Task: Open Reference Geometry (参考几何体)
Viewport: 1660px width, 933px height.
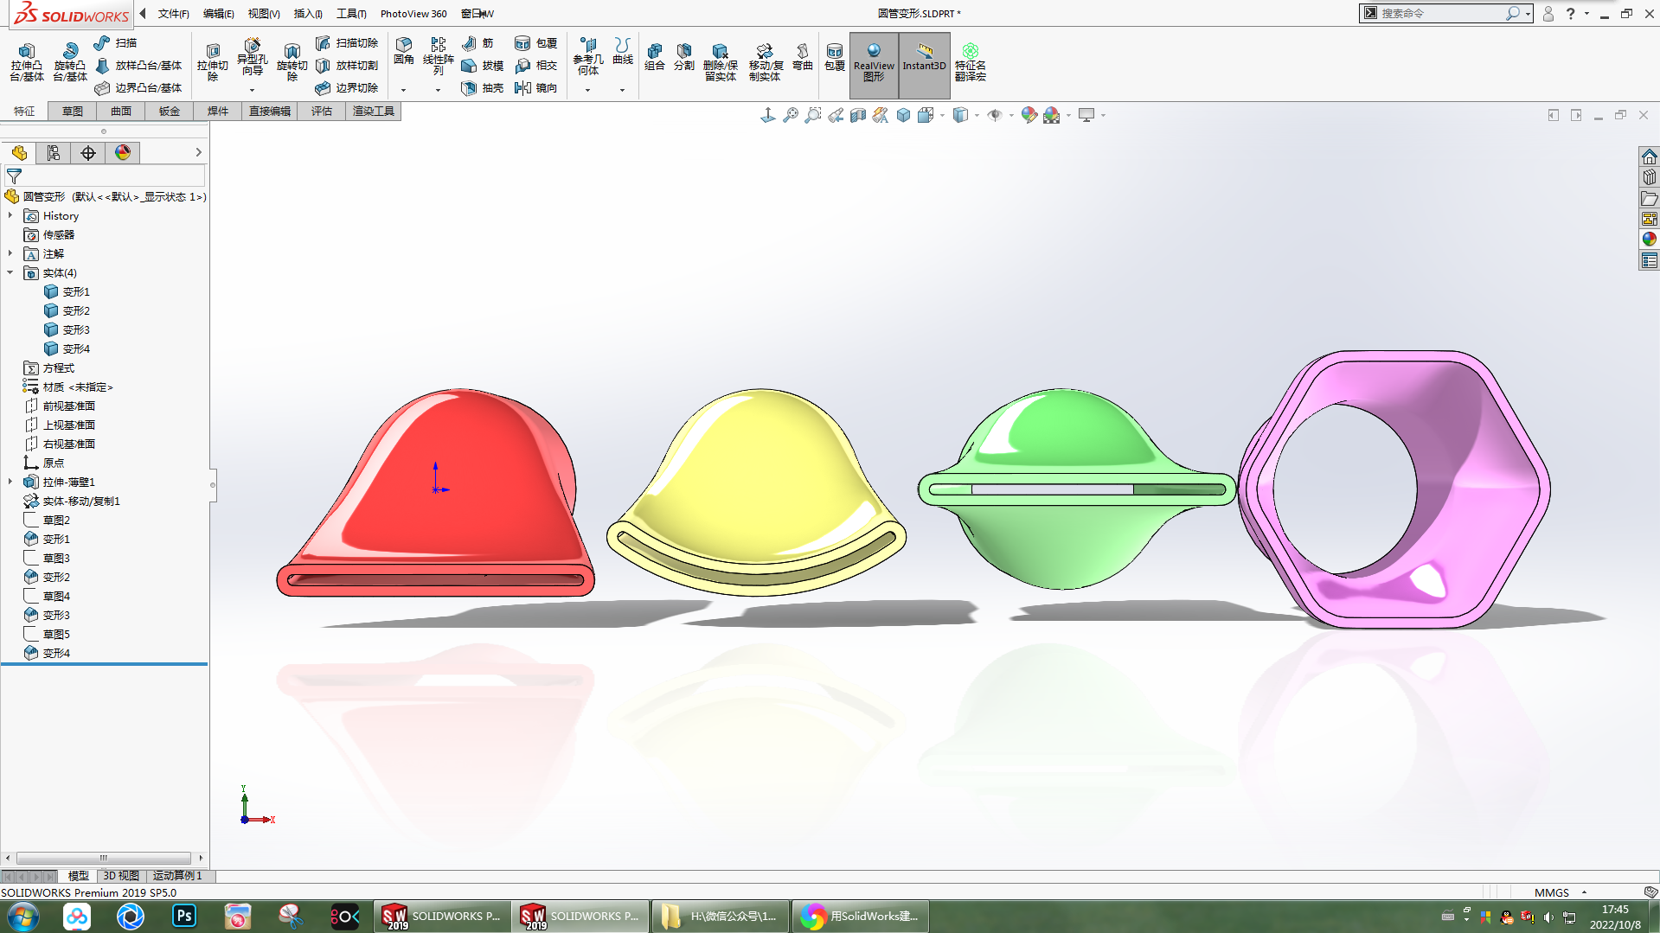Action: pyautogui.click(x=588, y=57)
